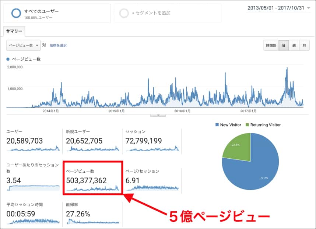Click the blue ページビュー数 legend dot
The image size is (316, 229).
pyautogui.click(x=8, y=59)
